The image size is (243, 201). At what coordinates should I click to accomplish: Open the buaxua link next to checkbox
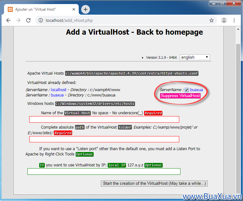[x=196, y=90]
